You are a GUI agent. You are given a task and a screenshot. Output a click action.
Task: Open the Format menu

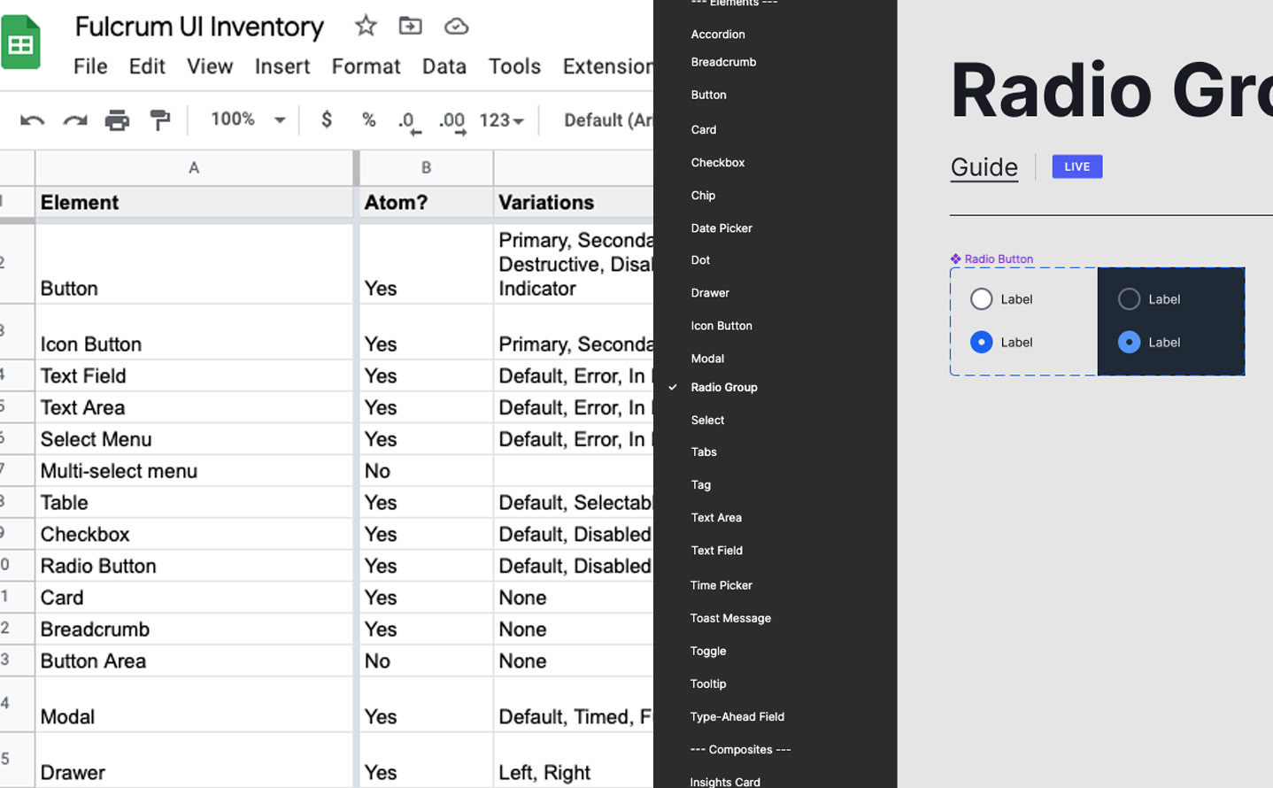pos(366,66)
